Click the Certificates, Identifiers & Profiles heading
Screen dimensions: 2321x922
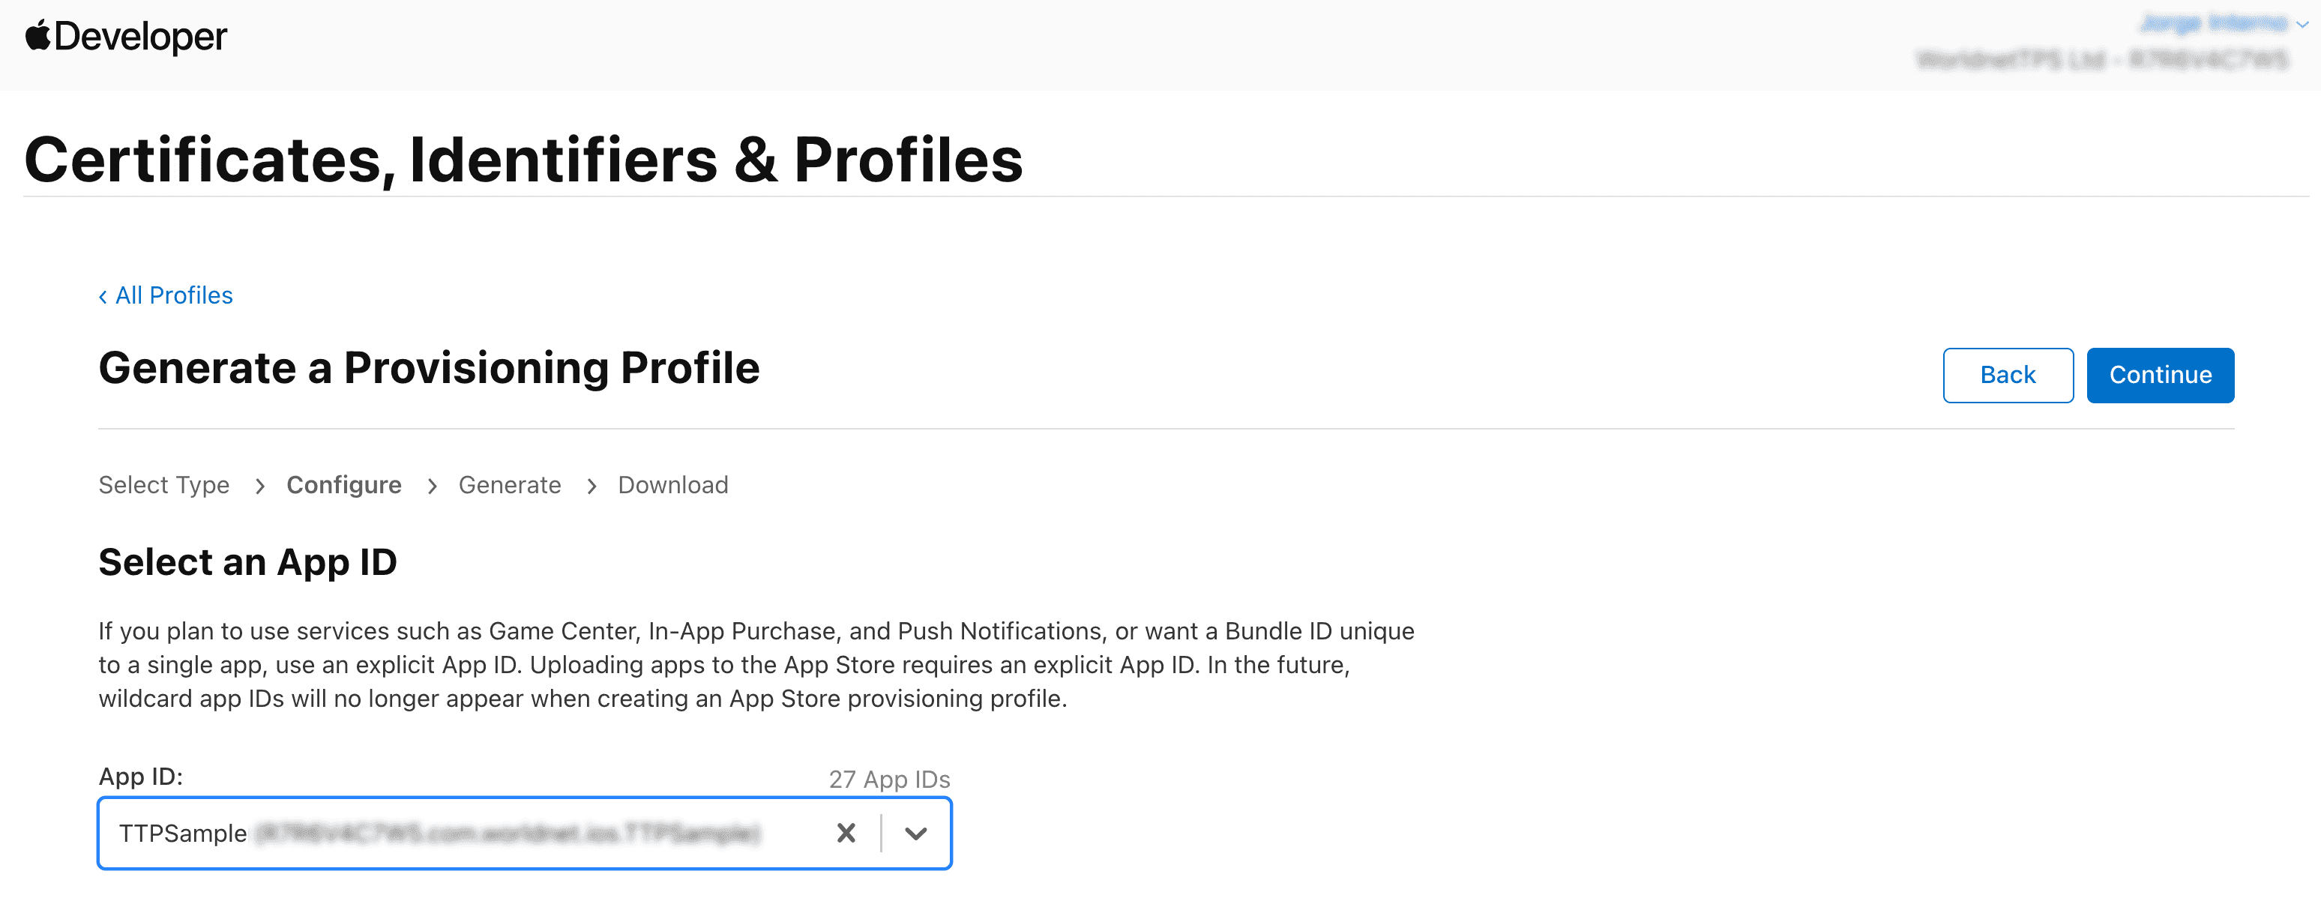pyautogui.click(x=523, y=160)
